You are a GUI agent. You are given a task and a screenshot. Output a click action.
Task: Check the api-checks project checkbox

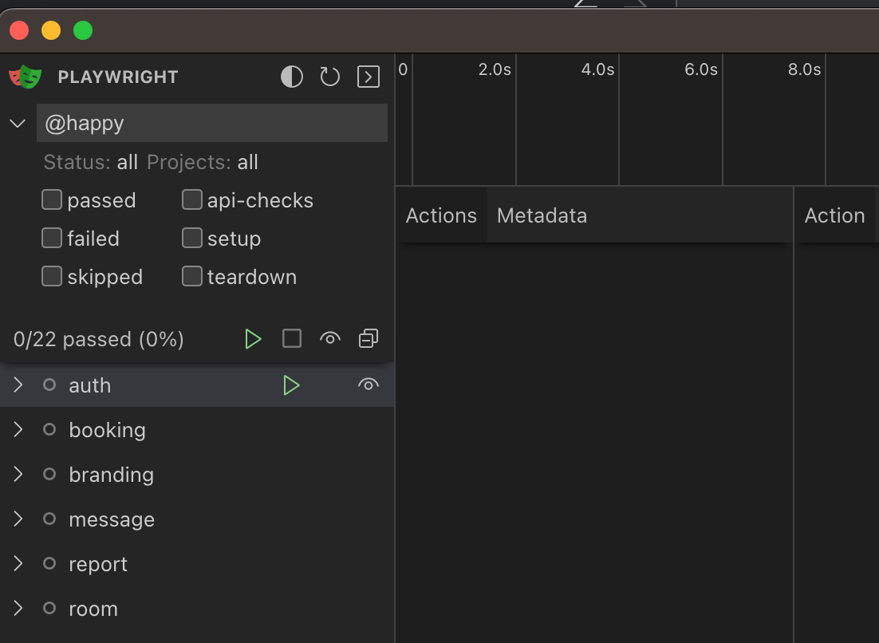coord(191,199)
